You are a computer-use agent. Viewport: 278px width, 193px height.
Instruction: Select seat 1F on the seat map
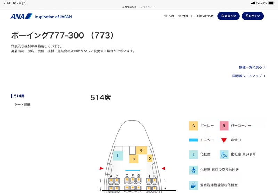(x=133, y=180)
